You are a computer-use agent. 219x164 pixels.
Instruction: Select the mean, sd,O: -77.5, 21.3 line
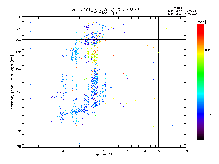pos(182,11)
